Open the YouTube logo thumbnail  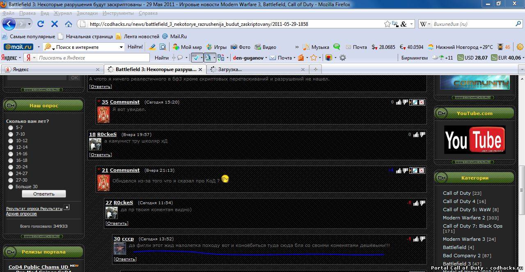475,140
